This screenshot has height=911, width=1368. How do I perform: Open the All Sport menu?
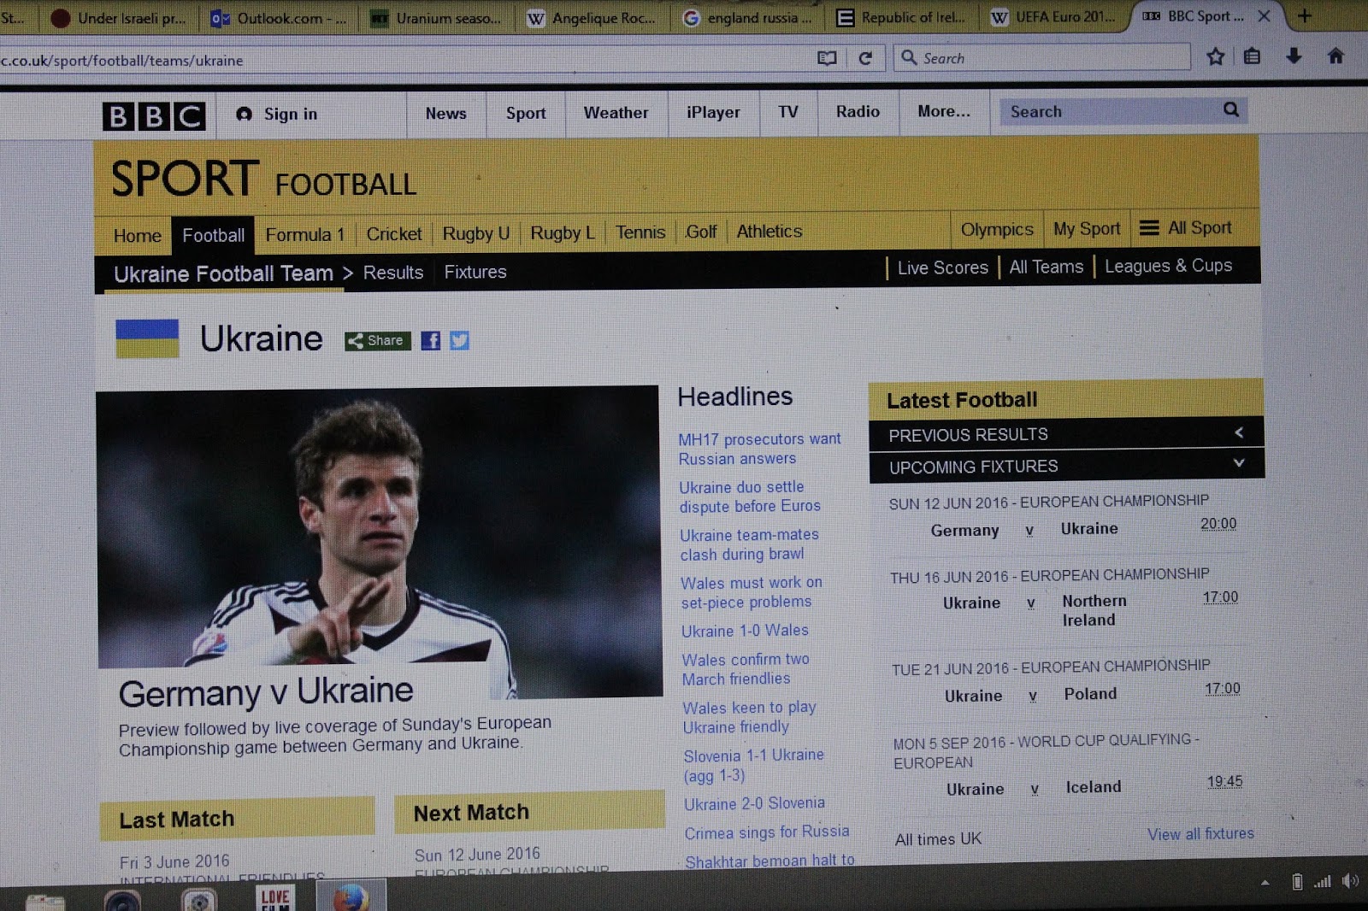pos(1186,228)
